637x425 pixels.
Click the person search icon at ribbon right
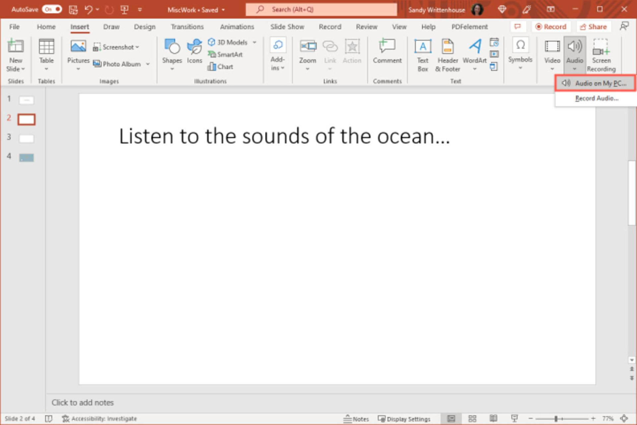(x=624, y=27)
